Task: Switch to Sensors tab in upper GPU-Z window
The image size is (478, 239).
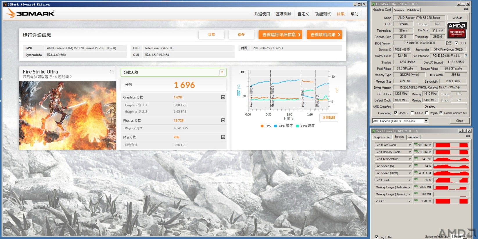Action: click(x=399, y=10)
